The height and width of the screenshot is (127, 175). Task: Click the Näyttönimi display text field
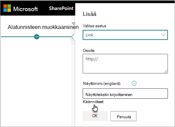click(125, 94)
